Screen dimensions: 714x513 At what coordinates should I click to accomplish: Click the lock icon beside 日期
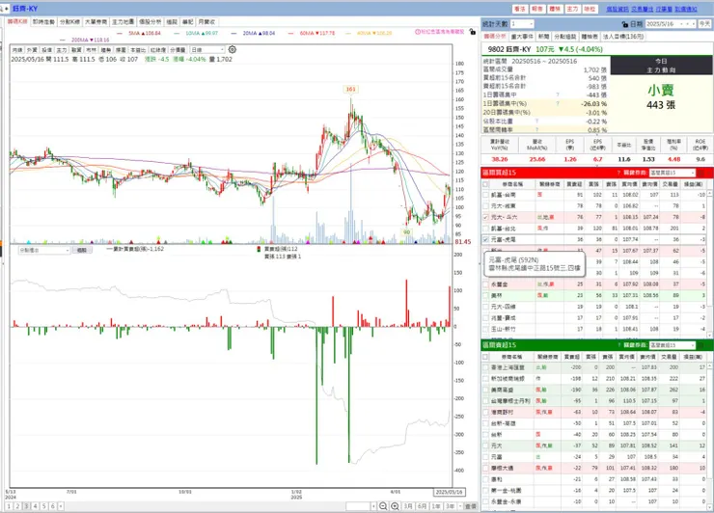624,24
